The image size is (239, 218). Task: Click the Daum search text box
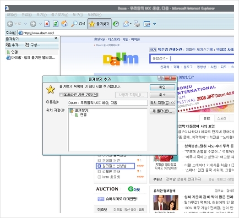(201, 59)
